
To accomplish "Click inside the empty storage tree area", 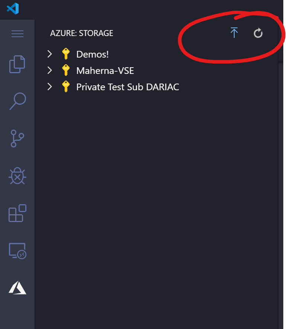I will (156, 186).
